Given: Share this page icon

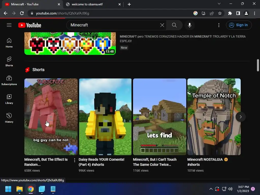Looking at the screenshot, I should [212, 13].
